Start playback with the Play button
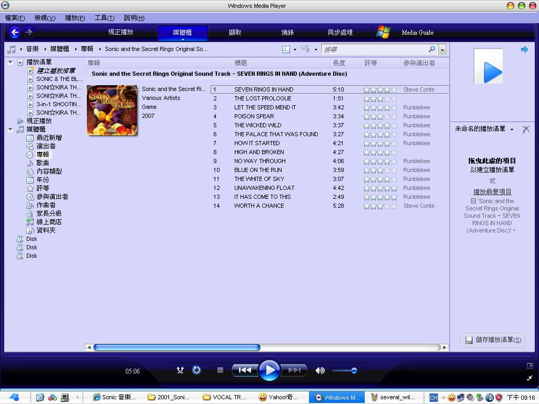The width and height of the screenshot is (539, 404). click(x=269, y=370)
